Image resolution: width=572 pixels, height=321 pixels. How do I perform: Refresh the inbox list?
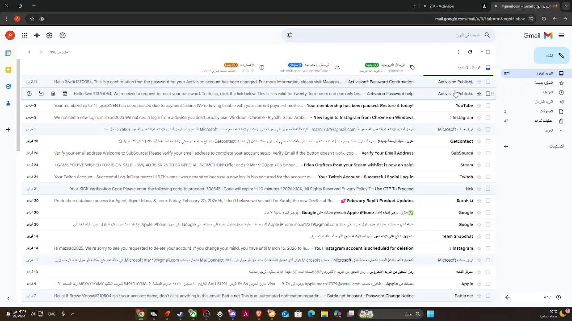click(x=470, y=52)
